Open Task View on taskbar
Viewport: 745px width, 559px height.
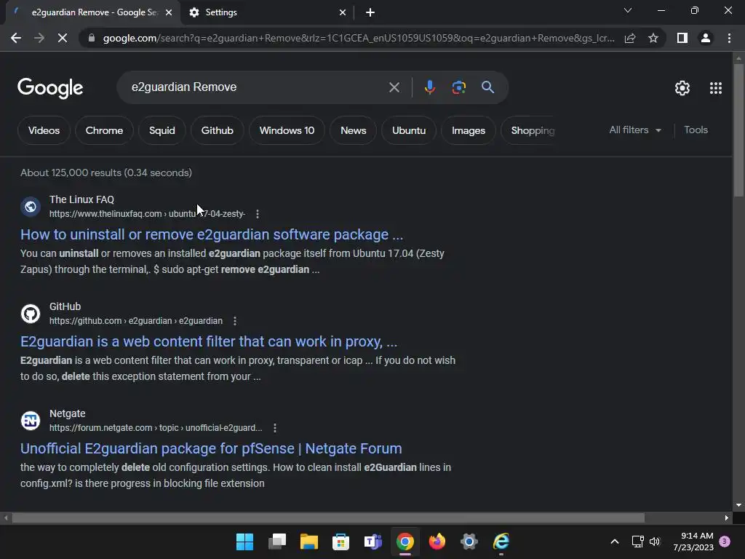[277, 542]
